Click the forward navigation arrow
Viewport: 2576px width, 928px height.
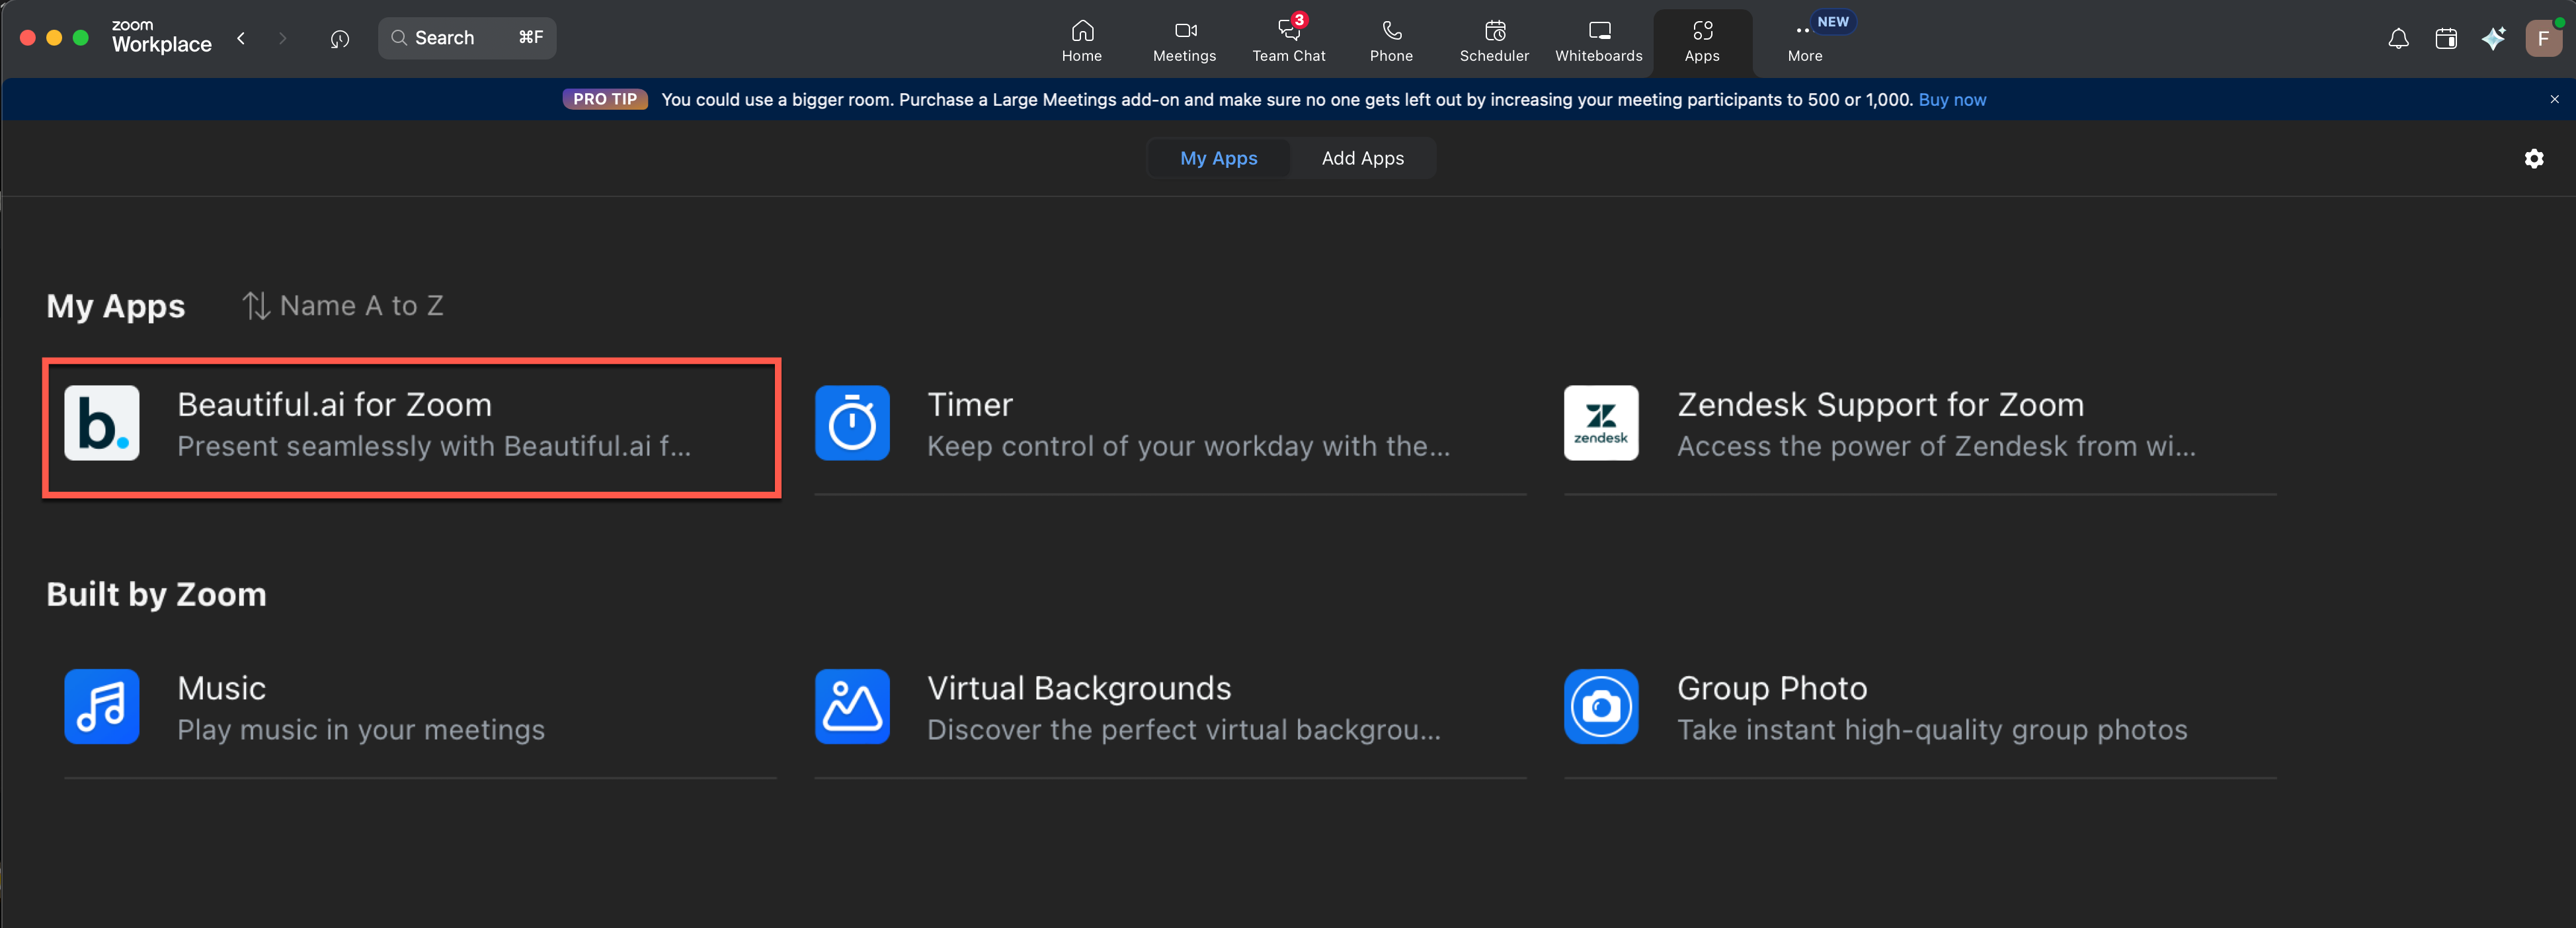point(283,38)
